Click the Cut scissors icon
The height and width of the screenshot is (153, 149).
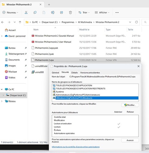point(26,13)
